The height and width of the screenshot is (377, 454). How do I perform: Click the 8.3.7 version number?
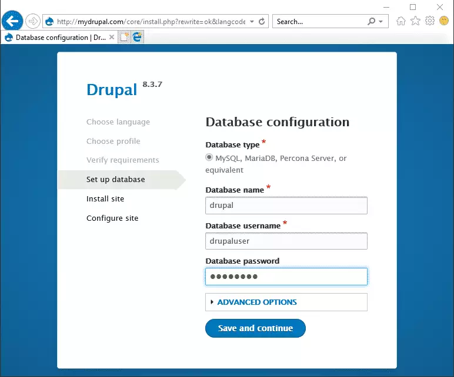152,85
